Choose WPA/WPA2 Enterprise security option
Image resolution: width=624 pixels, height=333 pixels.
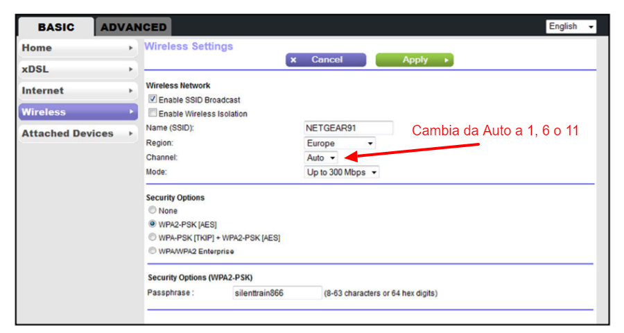point(152,251)
